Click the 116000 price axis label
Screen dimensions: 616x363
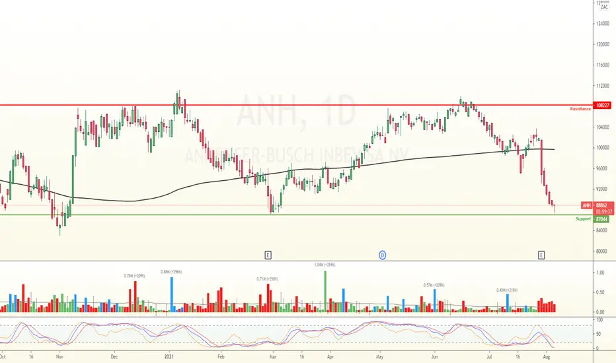[x=603, y=65]
